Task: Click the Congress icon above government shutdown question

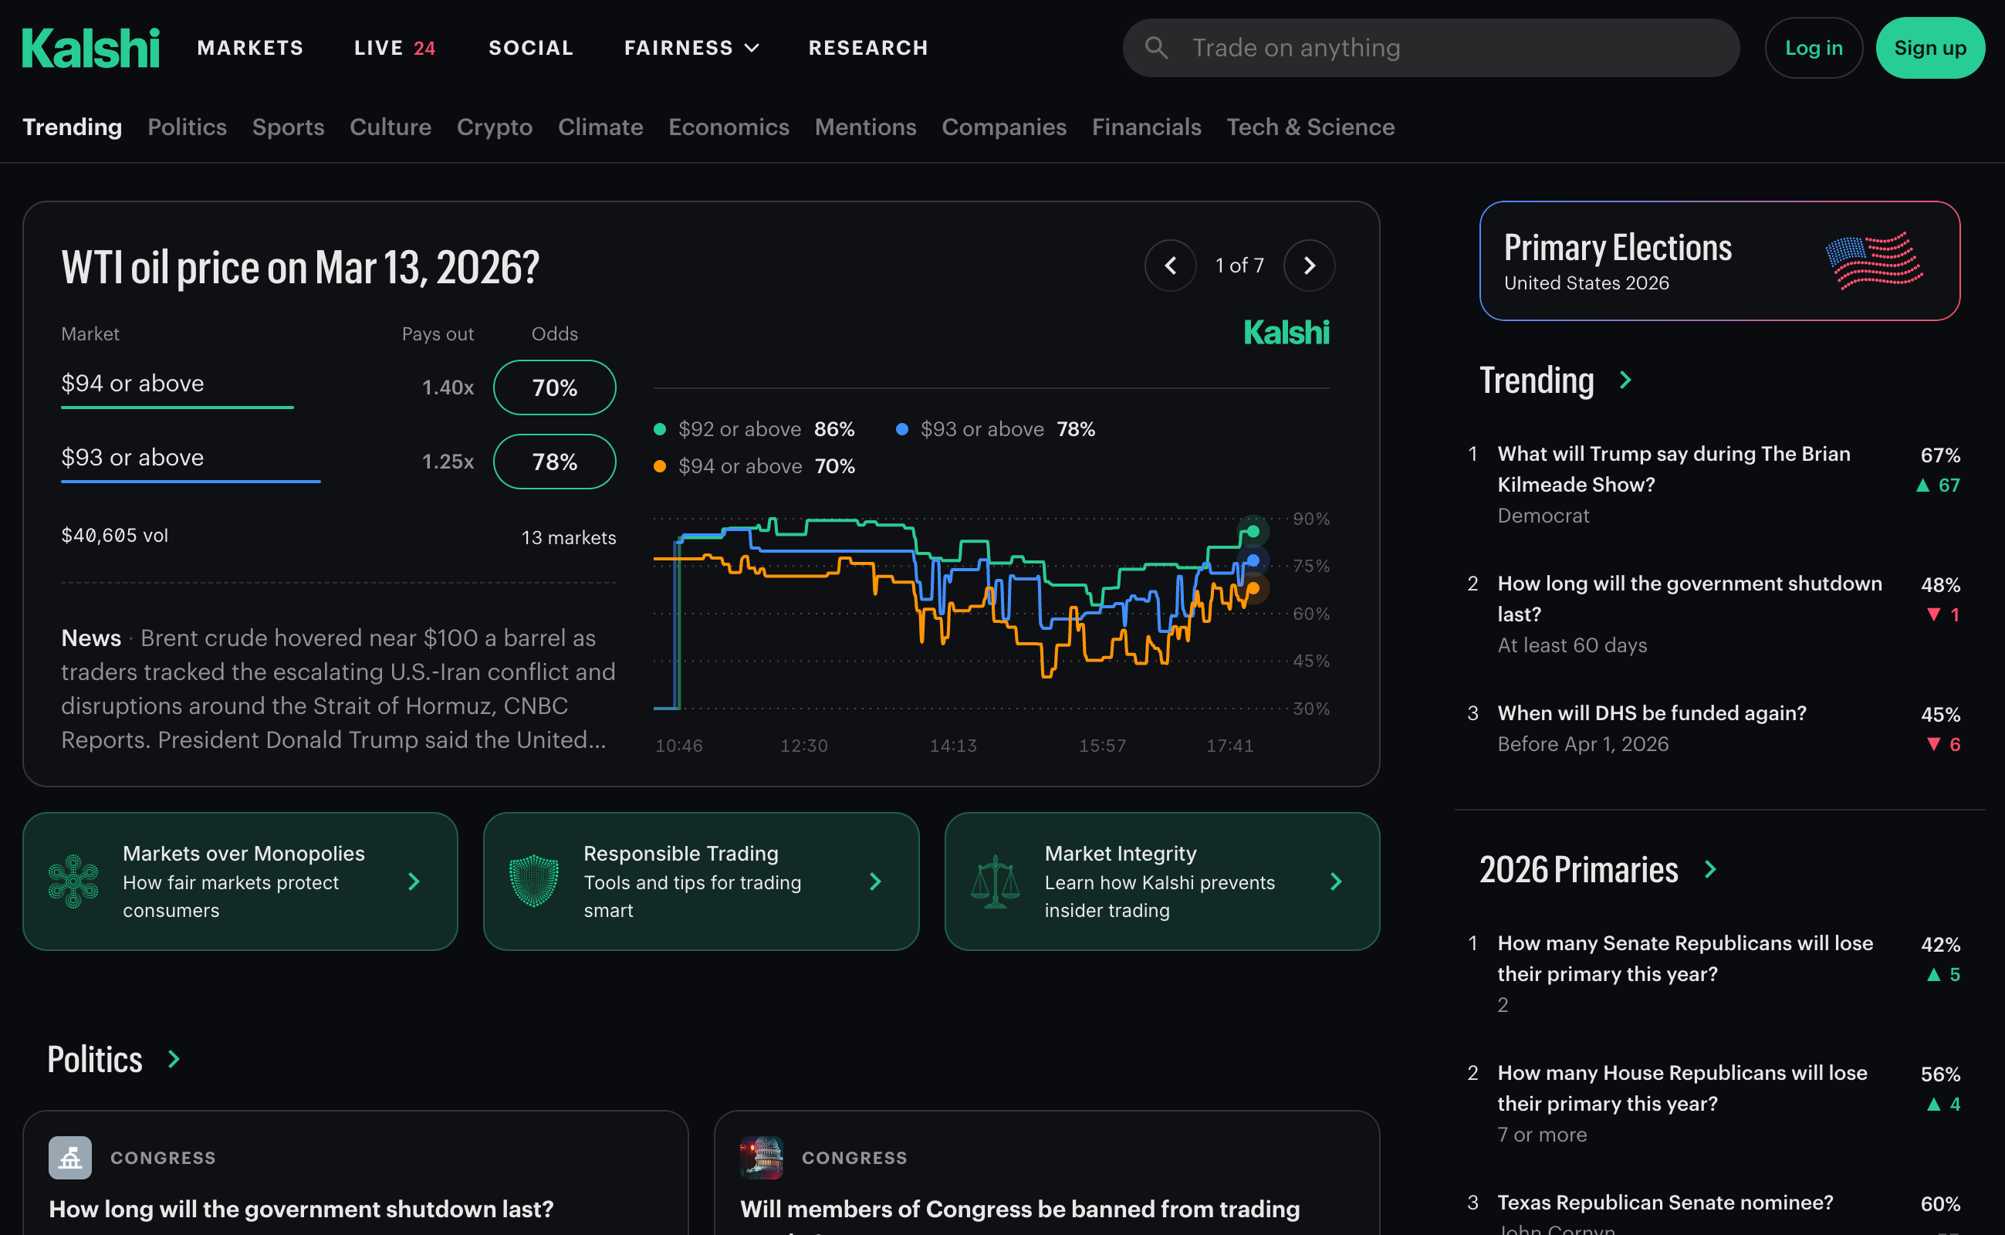Action: point(70,1157)
